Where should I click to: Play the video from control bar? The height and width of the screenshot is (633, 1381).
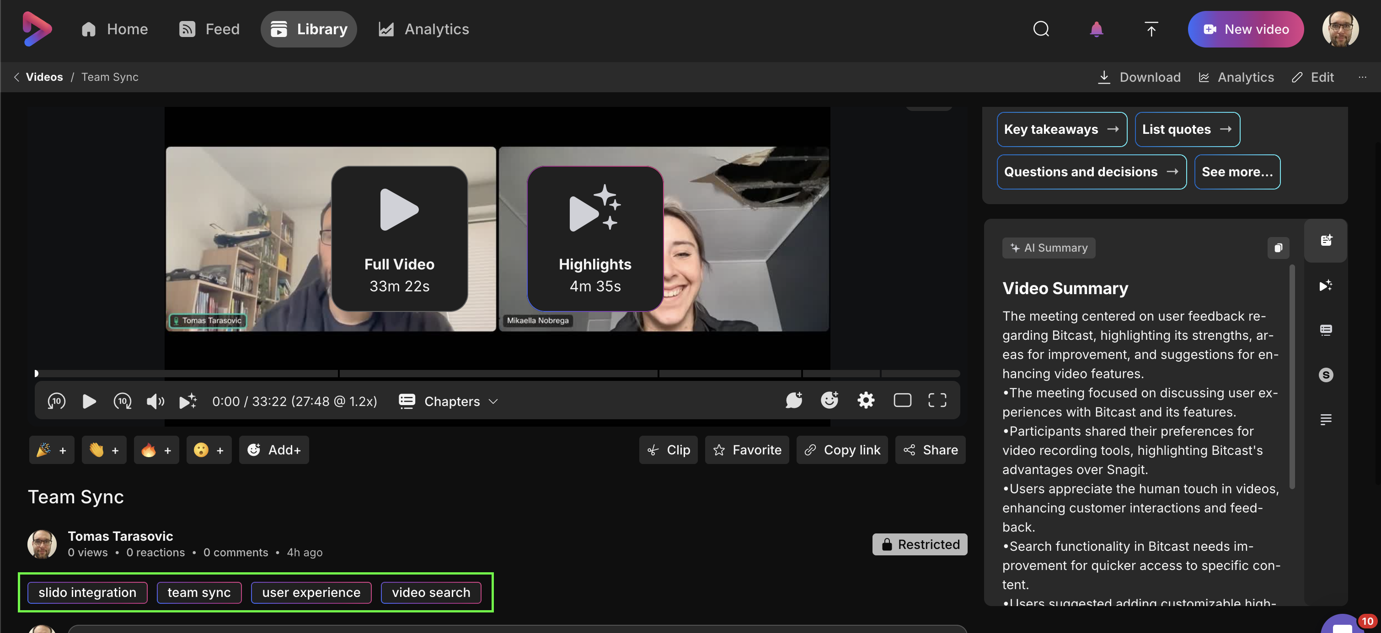point(89,401)
